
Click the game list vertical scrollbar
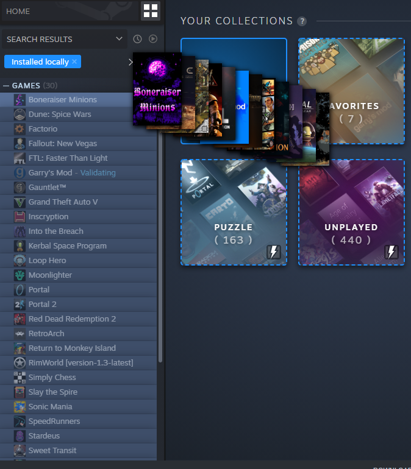pos(160,244)
